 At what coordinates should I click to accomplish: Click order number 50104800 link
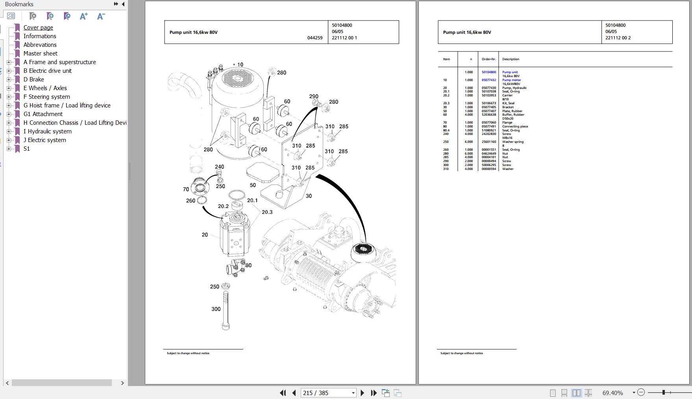[488, 72]
